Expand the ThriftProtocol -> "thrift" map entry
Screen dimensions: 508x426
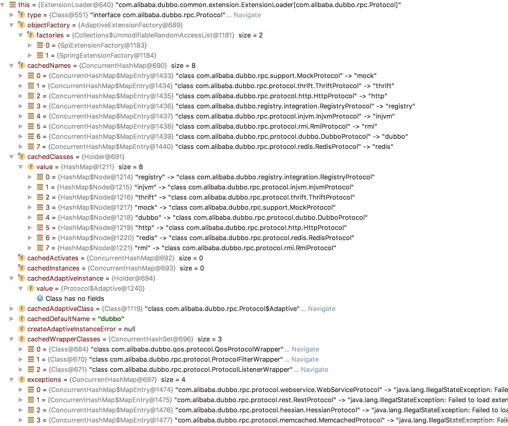[x=21, y=86]
